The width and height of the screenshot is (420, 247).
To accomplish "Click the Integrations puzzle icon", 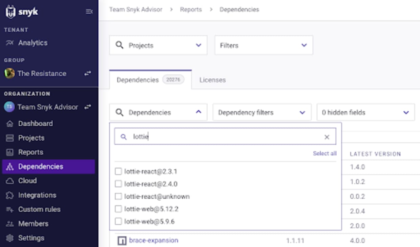I will [x=10, y=195].
